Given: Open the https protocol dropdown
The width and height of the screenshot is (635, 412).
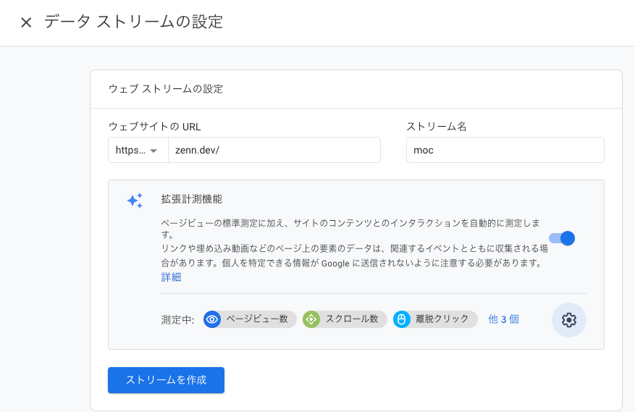Looking at the screenshot, I should [138, 150].
